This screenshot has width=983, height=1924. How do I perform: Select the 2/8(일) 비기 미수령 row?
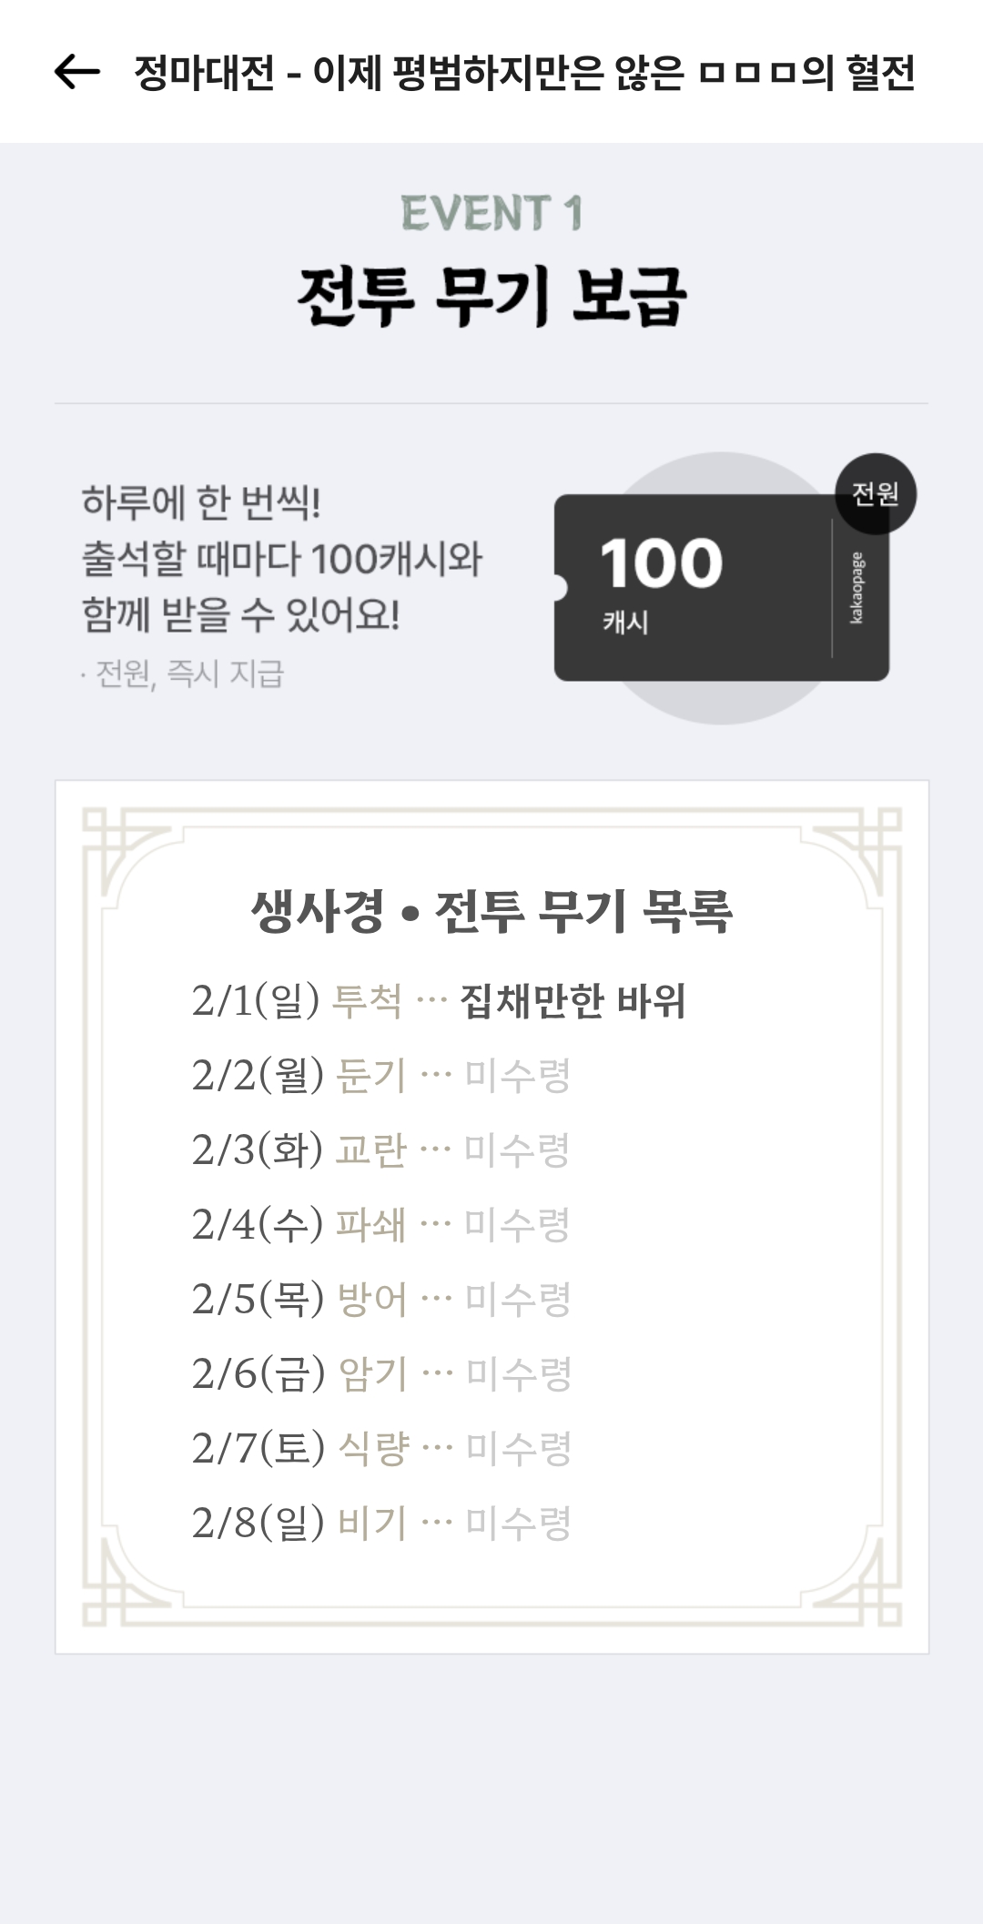point(380,1523)
